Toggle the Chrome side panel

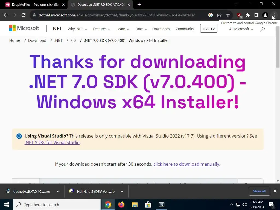point(256,15)
